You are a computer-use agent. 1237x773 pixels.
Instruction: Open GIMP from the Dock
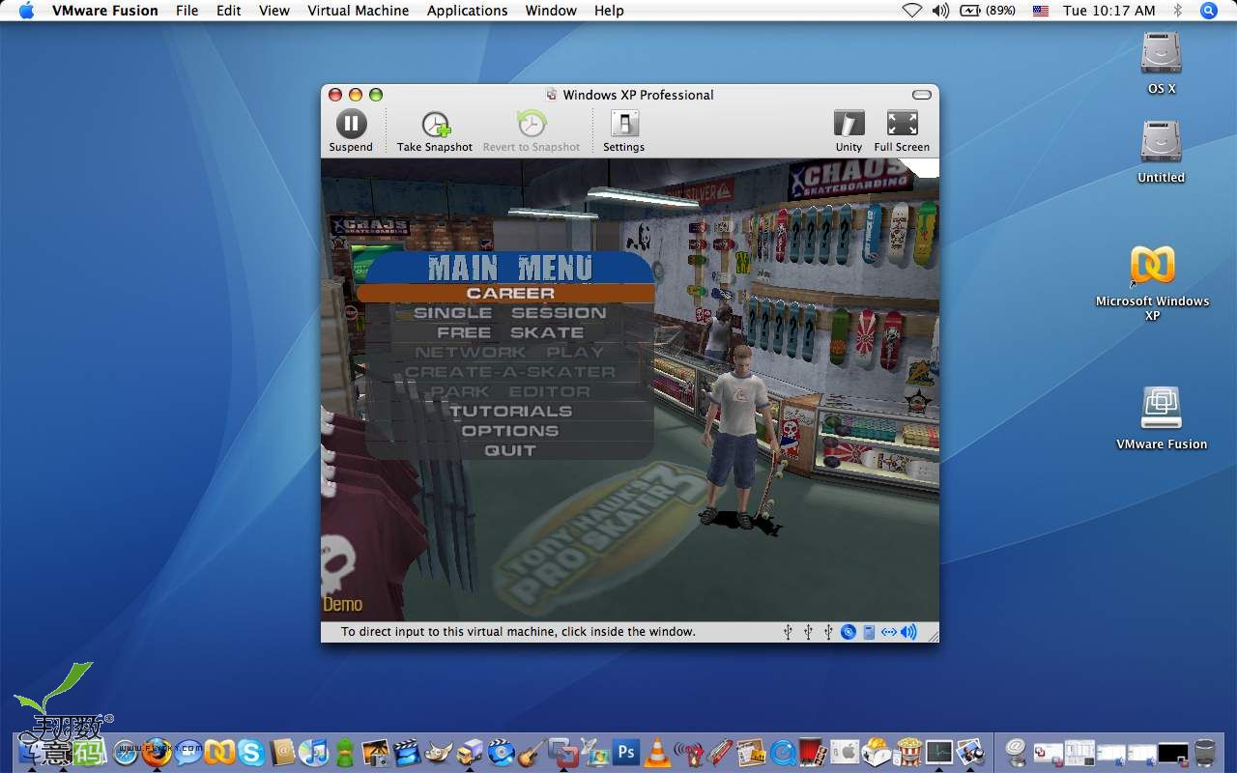click(438, 752)
